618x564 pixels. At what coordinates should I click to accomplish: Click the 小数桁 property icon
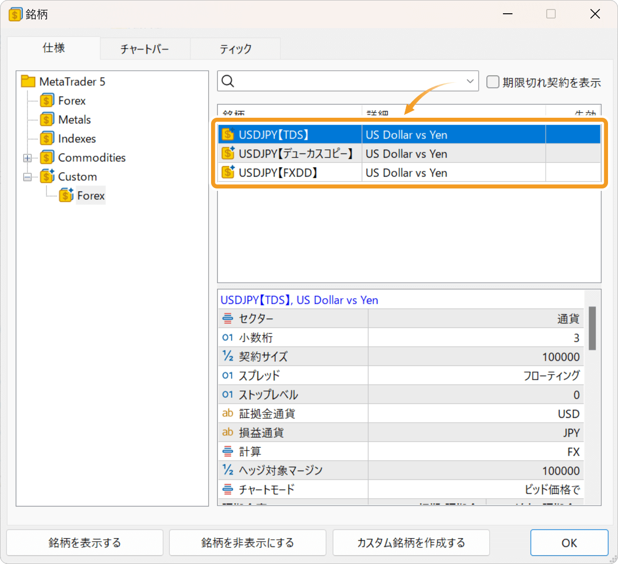click(228, 338)
